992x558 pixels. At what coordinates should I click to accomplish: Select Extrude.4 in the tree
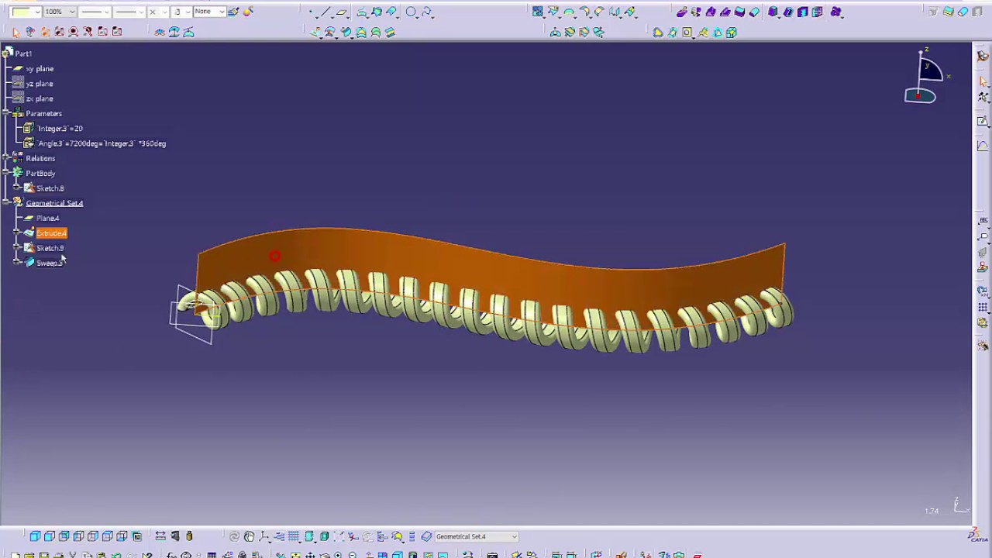pos(51,232)
